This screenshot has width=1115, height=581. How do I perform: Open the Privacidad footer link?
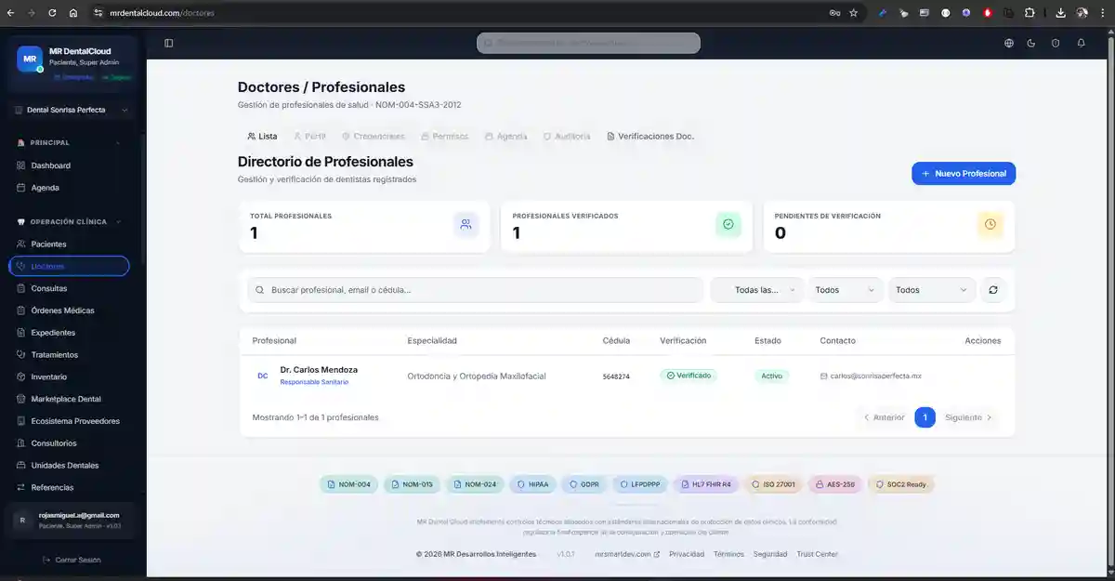687,554
